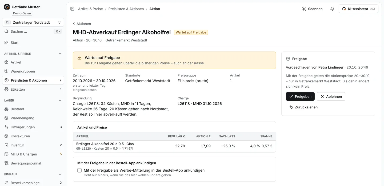Open Wareneingang in the sidebar
384x186 pixels.
click(33, 118)
